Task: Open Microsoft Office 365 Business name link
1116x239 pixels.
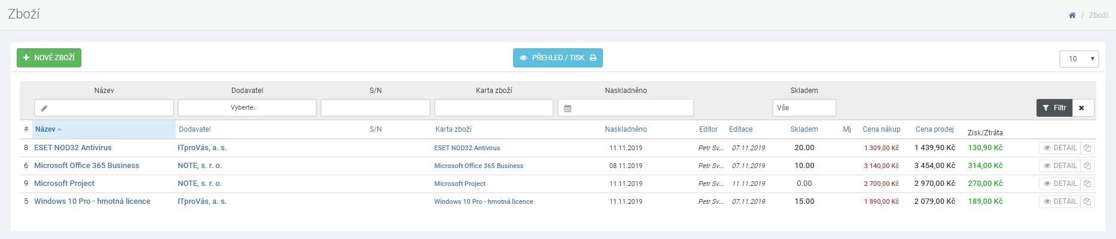Action: [x=87, y=166]
